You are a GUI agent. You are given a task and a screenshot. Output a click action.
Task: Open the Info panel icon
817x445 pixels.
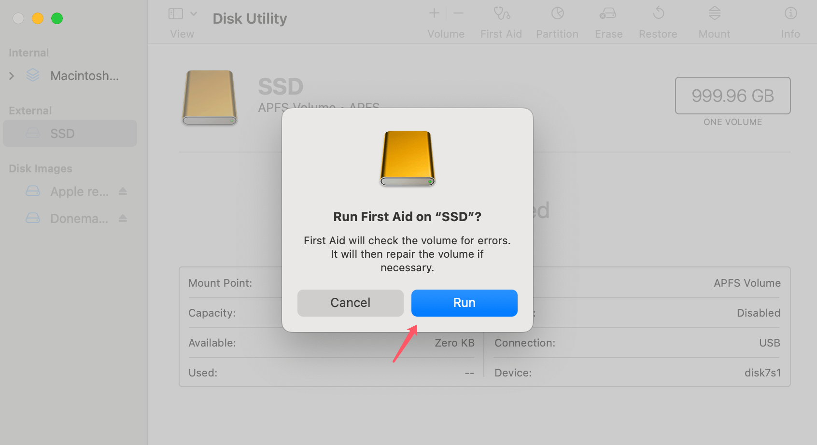(x=790, y=14)
